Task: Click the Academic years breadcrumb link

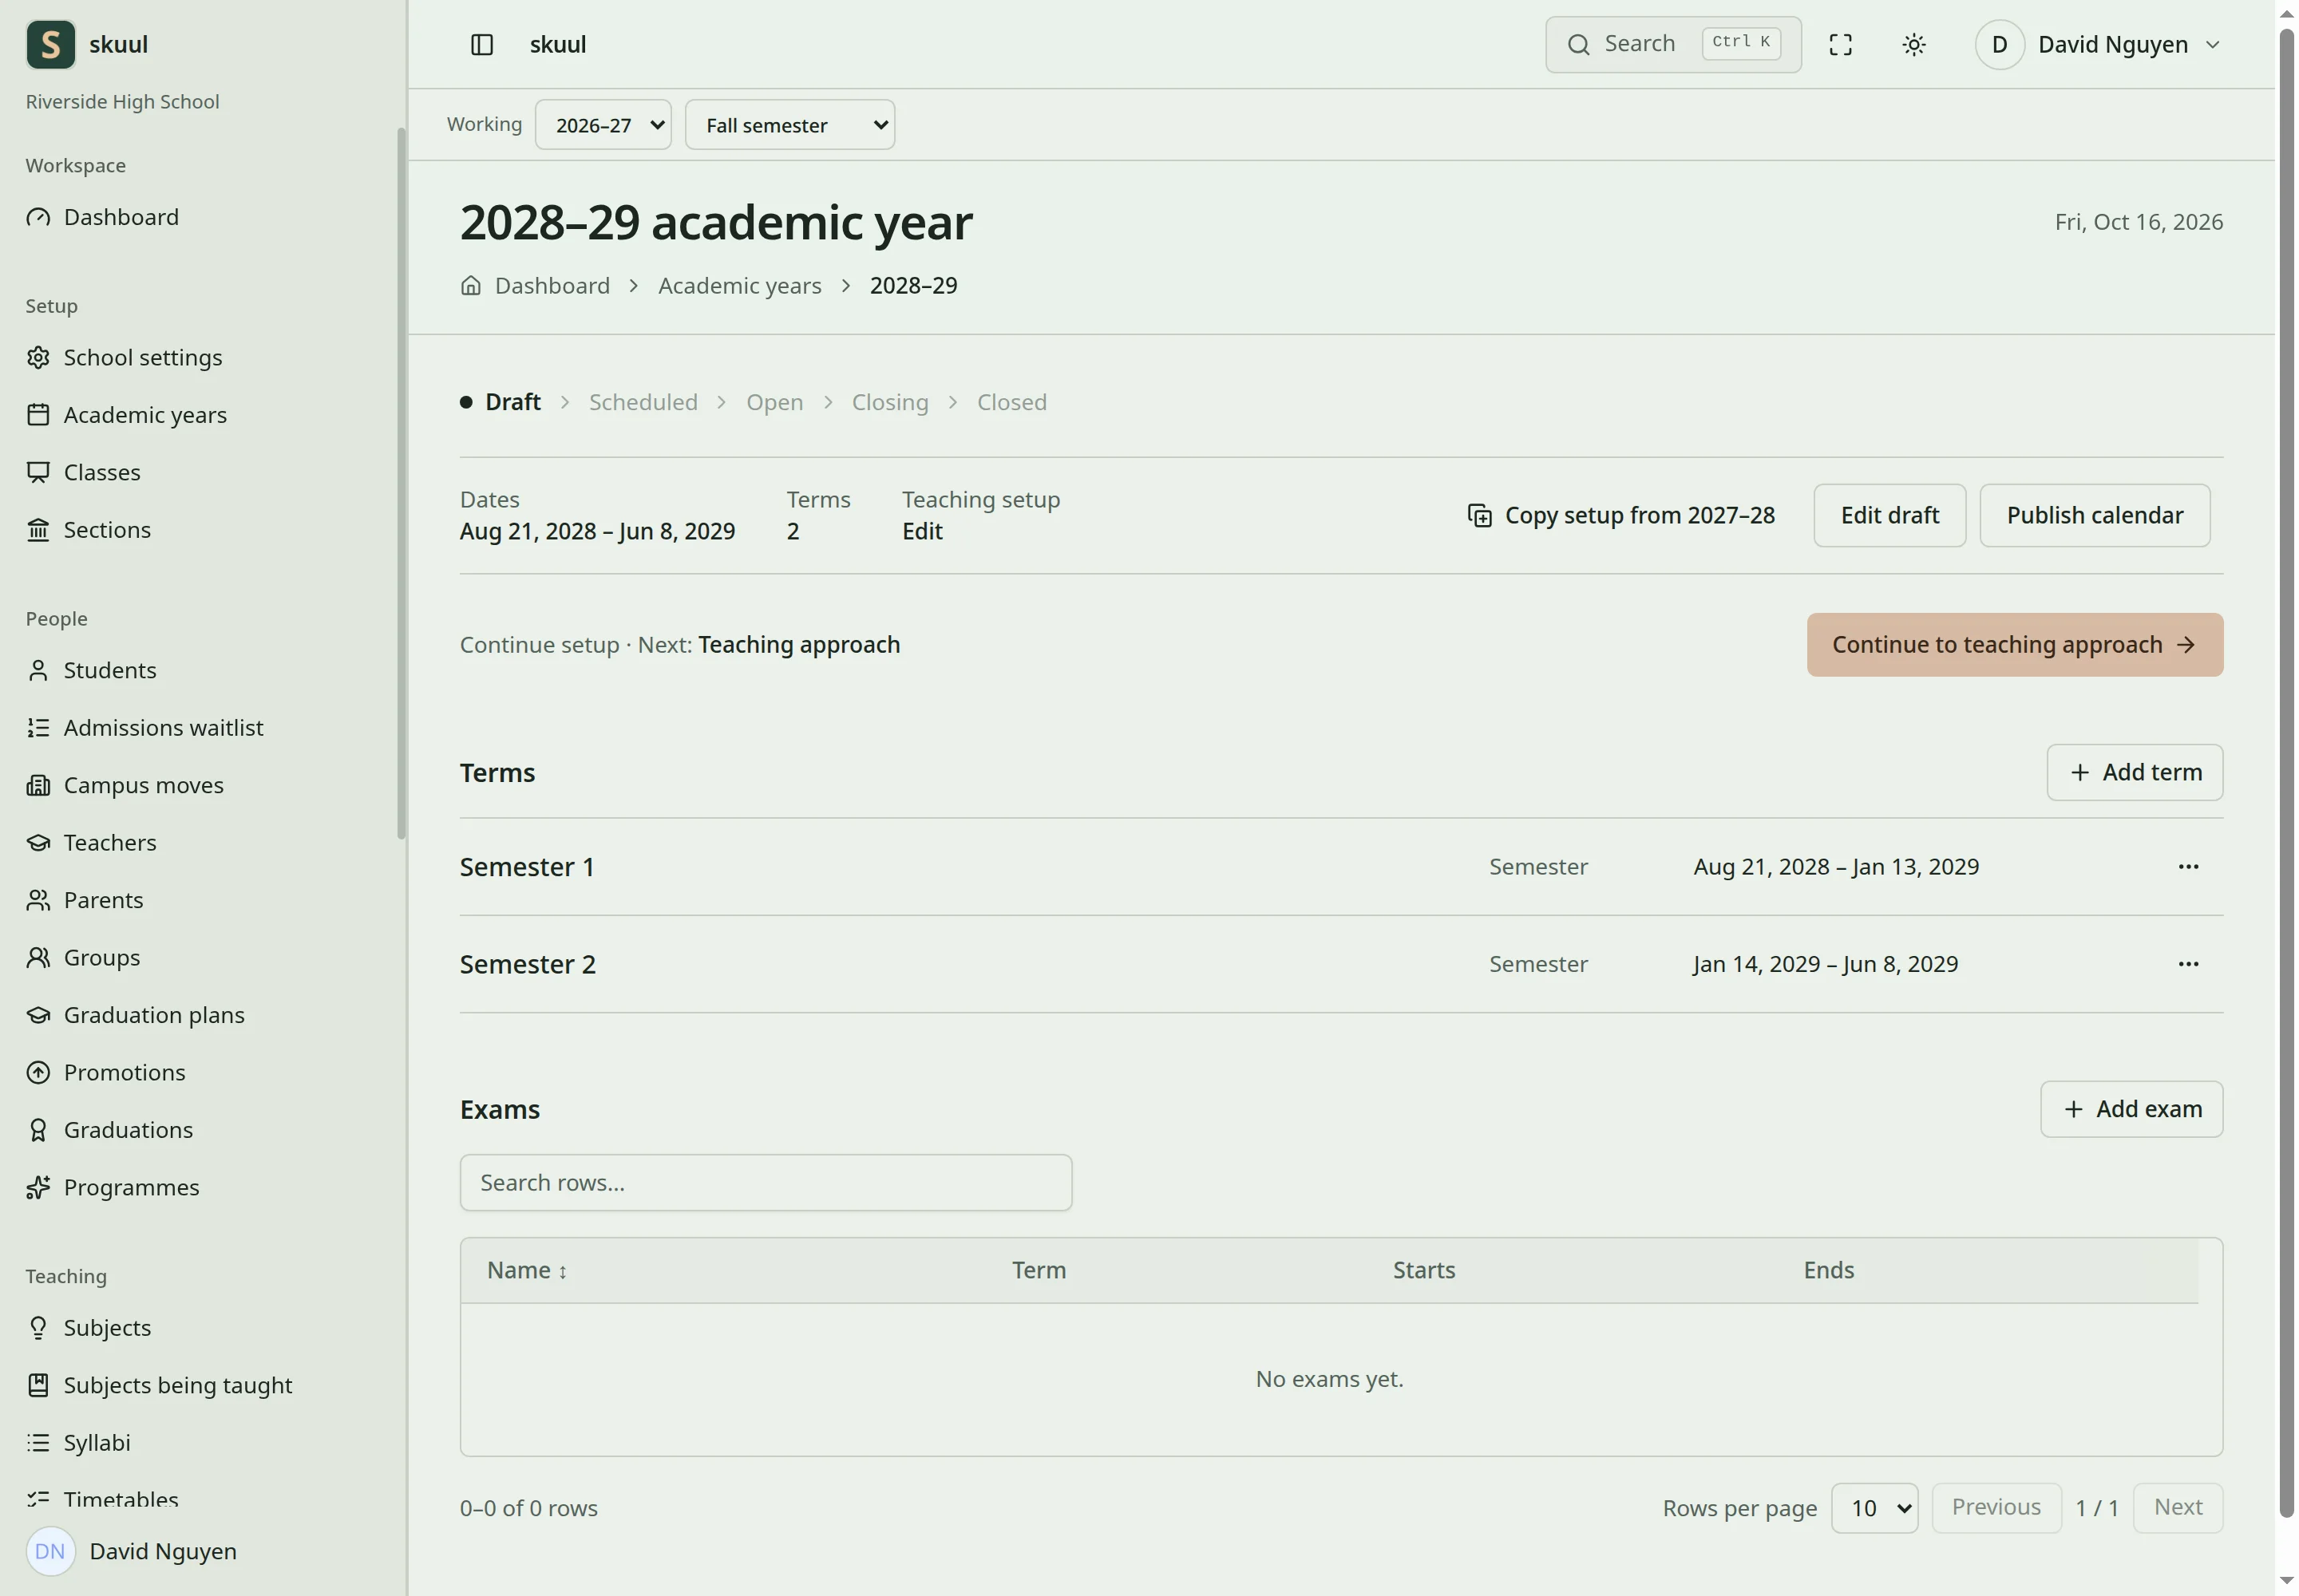Action: pos(739,286)
